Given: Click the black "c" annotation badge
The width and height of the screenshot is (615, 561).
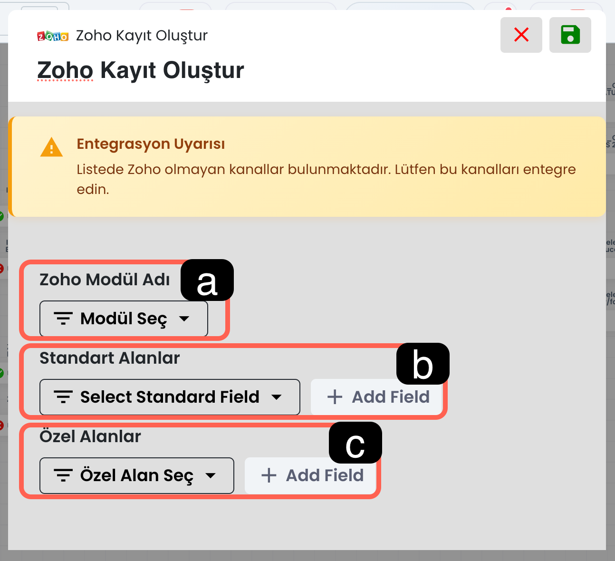Looking at the screenshot, I should click(355, 443).
